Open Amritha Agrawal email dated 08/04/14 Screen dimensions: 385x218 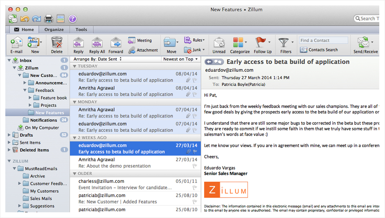click(x=135, y=91)
